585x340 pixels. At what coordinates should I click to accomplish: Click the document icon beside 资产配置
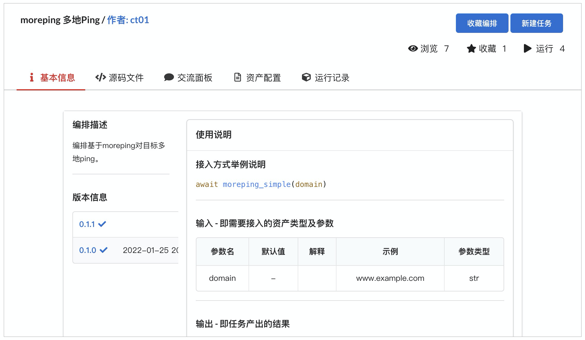[x=237, y=78]
